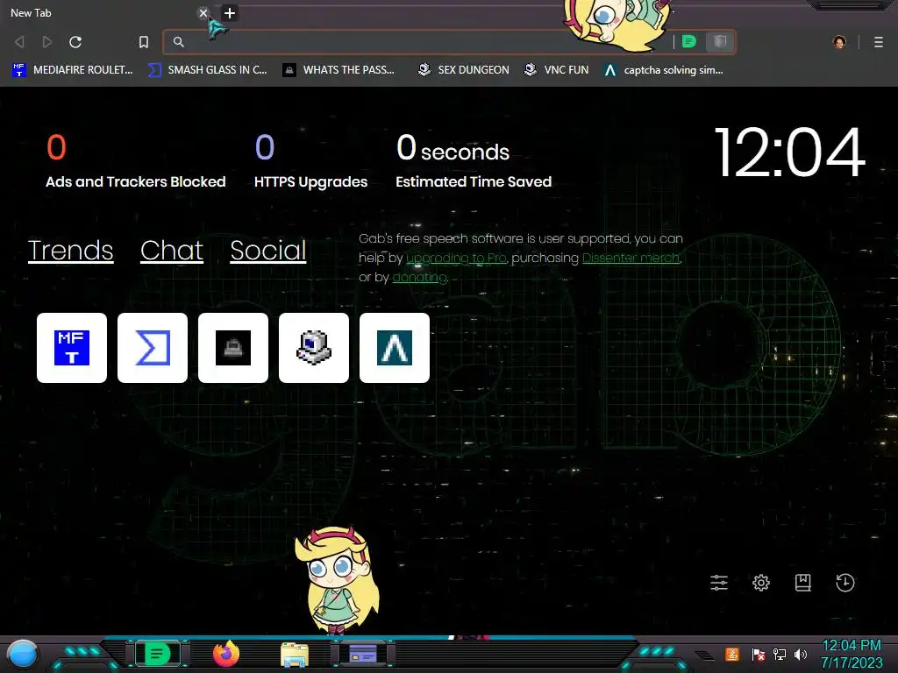Bookmark this page with the bookmark icon
The width and height of the screenshot is (898, 673).
coord(144,42)
